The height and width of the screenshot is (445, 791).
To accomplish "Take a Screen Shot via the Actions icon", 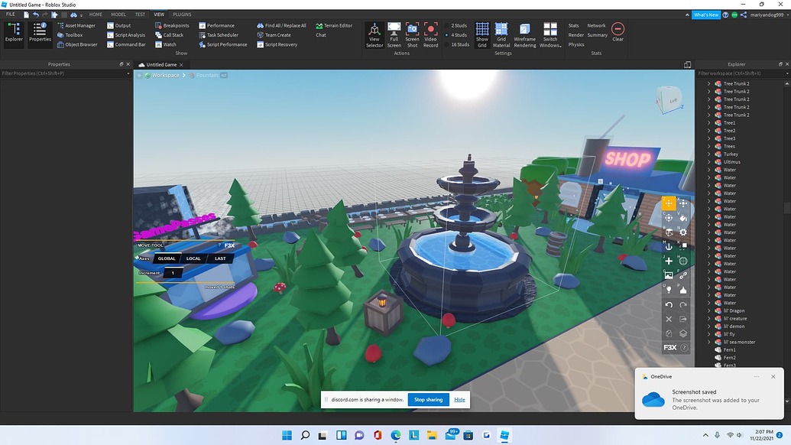I will (x=412, y=34).
